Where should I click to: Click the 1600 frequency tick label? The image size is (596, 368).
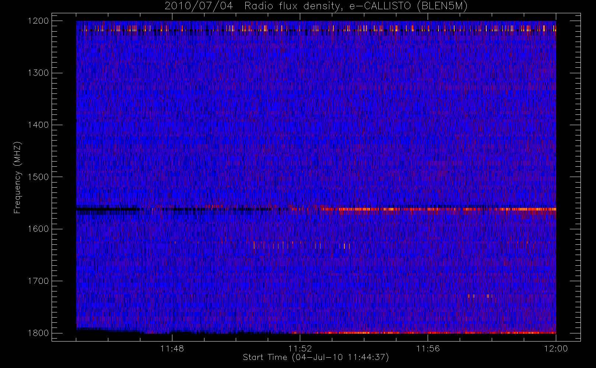(x=38, y=229)
